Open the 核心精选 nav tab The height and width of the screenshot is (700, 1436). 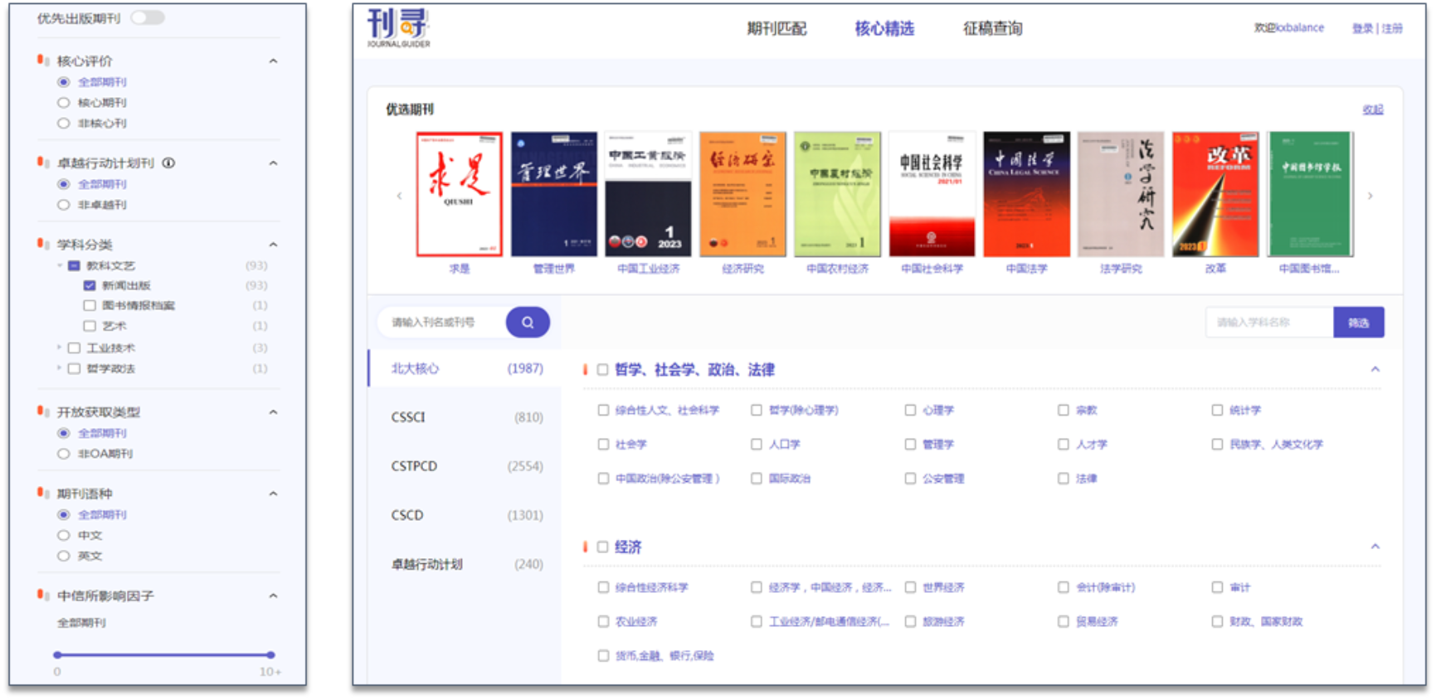[x=884, y=28]
